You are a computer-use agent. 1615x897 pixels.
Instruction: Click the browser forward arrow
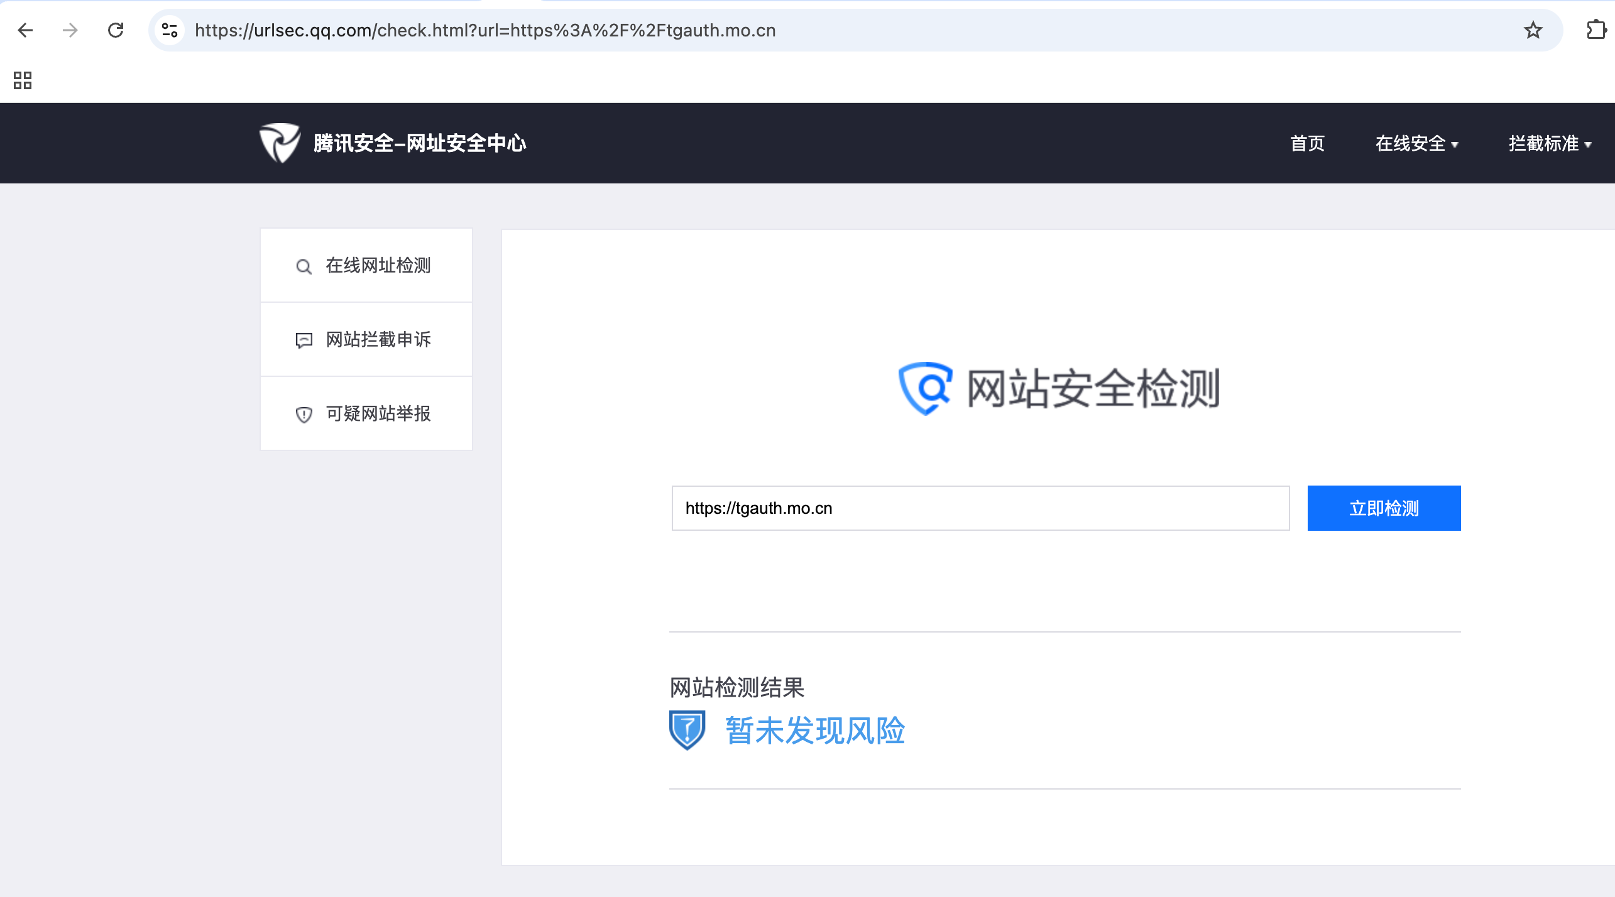coord(70,30)
